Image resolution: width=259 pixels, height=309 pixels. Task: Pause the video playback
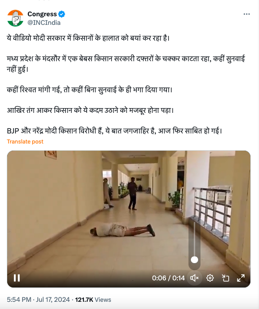(x=17, y=278)
